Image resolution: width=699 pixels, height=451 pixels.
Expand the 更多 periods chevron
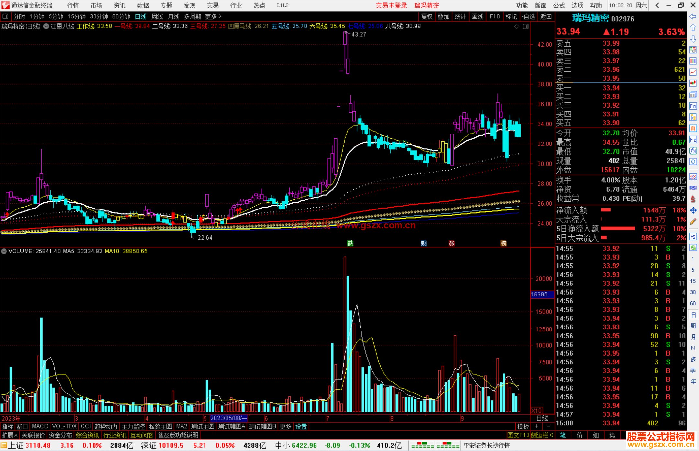point(220,16)
